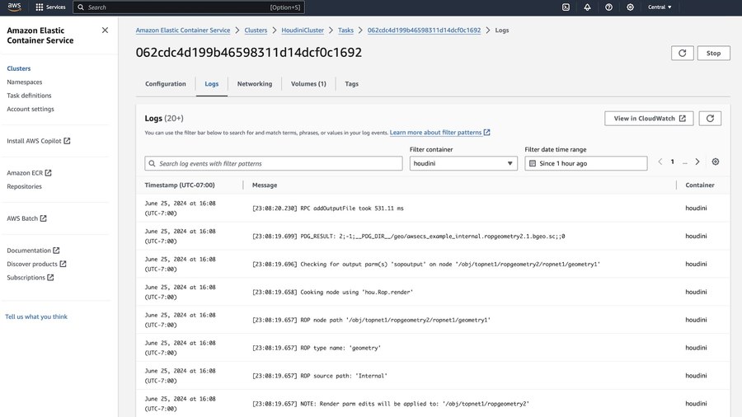Click external link icon beside Amazon ECR

coord(49,173)
